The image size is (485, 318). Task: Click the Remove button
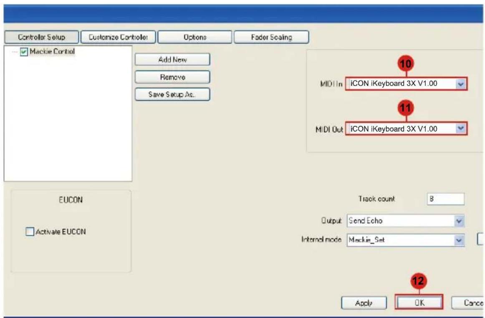[172, 77]
